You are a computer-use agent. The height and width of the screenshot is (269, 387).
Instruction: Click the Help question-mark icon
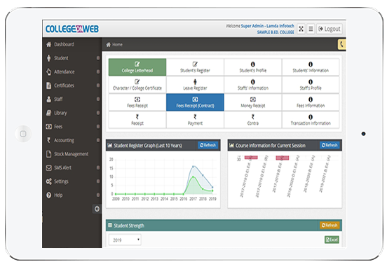(x=48, y=195)
